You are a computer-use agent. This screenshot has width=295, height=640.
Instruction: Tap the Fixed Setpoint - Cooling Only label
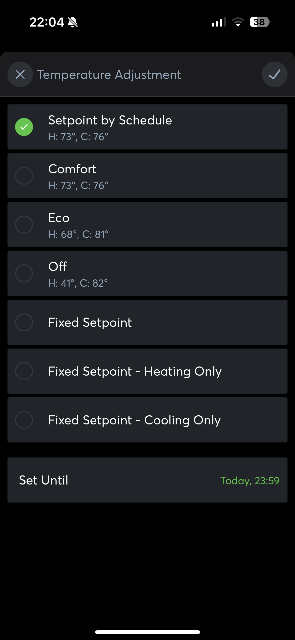(134, 420)
